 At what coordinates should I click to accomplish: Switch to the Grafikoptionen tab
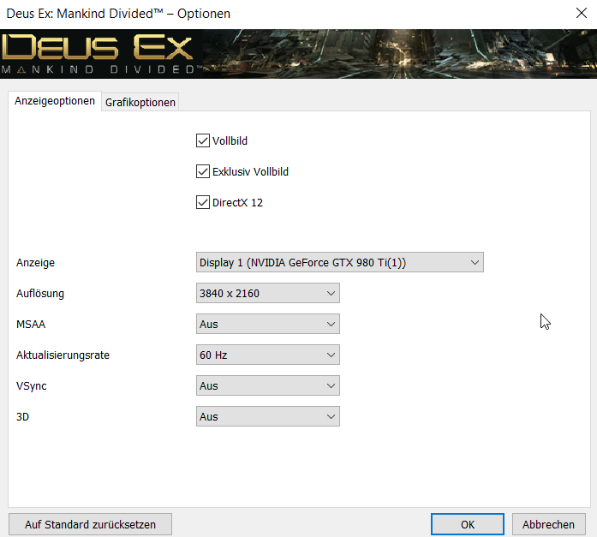(140, 102)
